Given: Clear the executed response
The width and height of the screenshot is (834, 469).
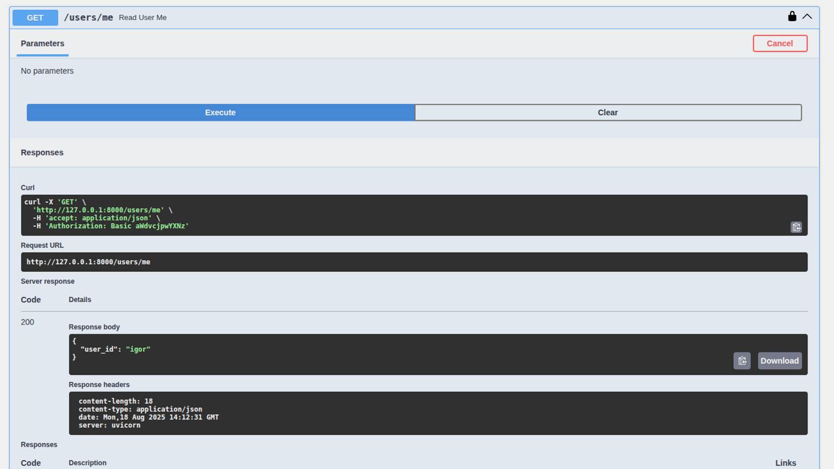Looking at the screenshot, I should [x=608, y=113].
